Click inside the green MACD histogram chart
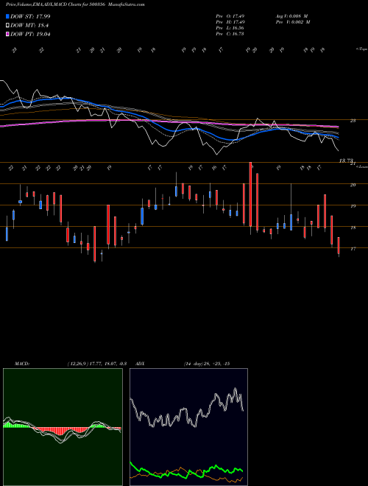Image resolution: width=368 pixels, height=486 pixels. 63,427
